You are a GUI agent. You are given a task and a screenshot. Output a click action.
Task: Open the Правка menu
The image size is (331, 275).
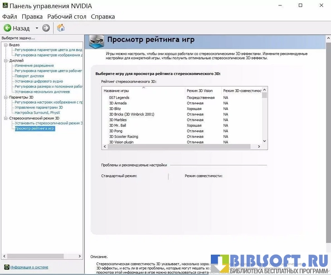(x=32, y=16)
